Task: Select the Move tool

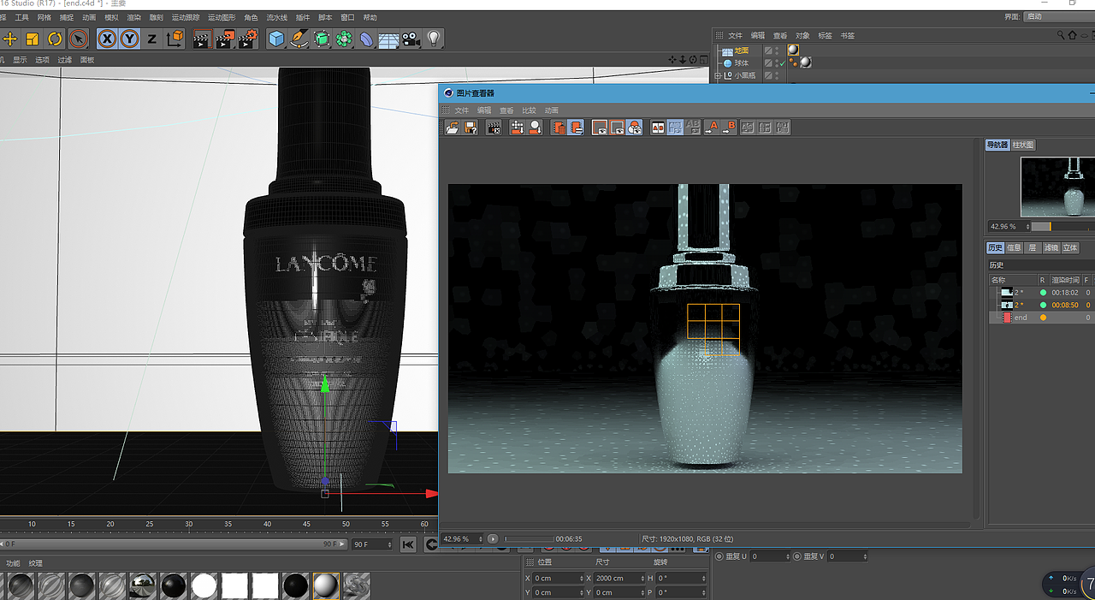Action: tap(10, 39)
